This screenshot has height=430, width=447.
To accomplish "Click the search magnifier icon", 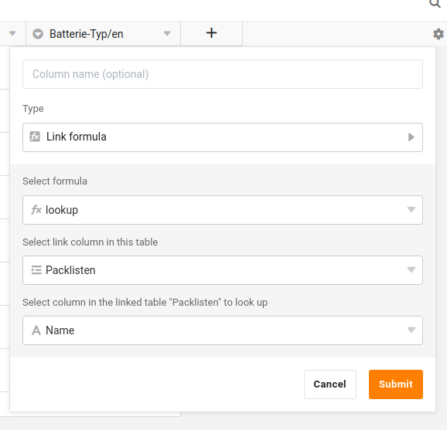I will (x=435, y=3).
